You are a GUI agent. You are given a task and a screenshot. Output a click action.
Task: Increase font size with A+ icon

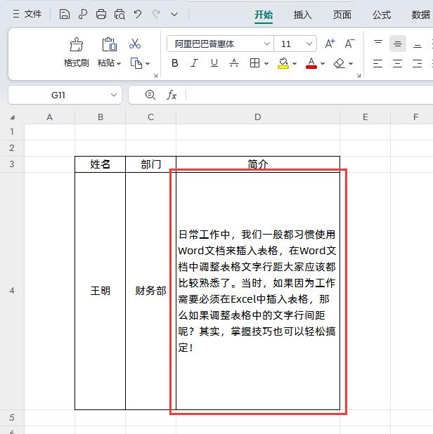pyautogui.click(x=330, y=44)
